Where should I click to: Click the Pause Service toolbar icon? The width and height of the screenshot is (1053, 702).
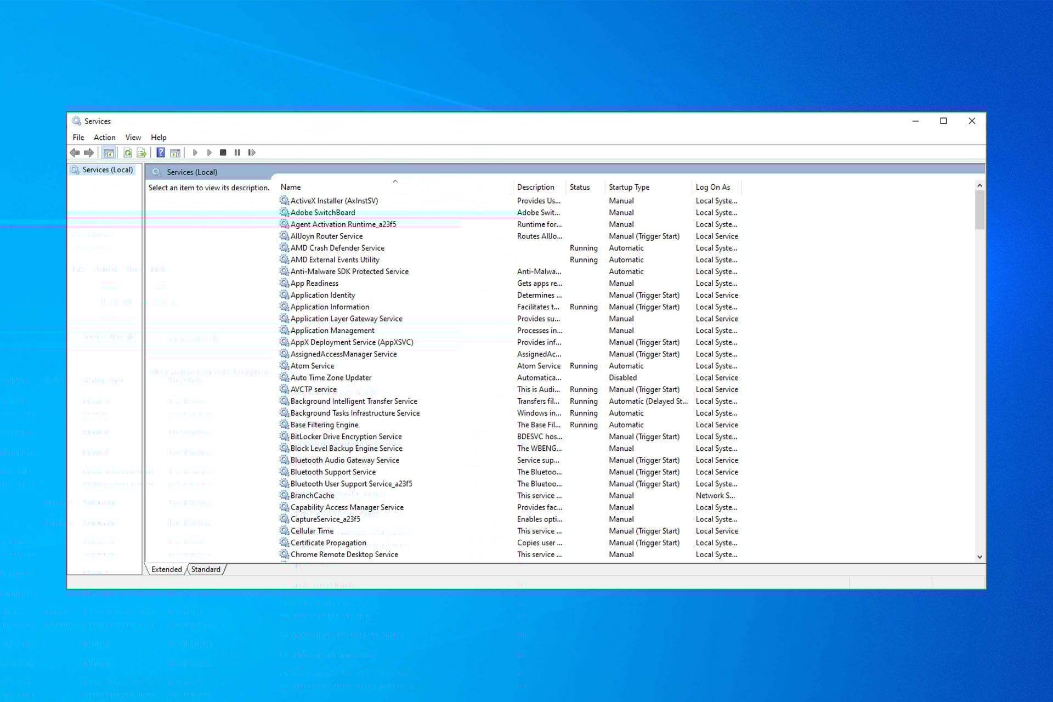(x=237, y=152)
